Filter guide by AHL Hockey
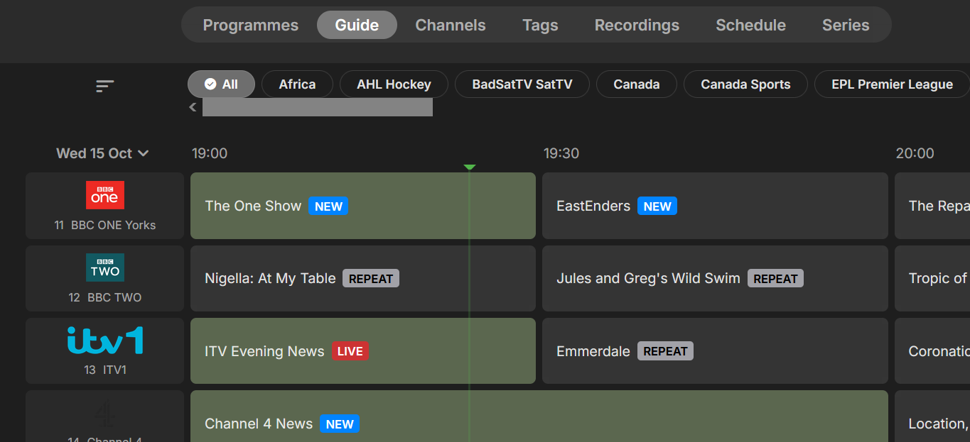The height and width of the screenshot is (442, 970). point(394,84)
